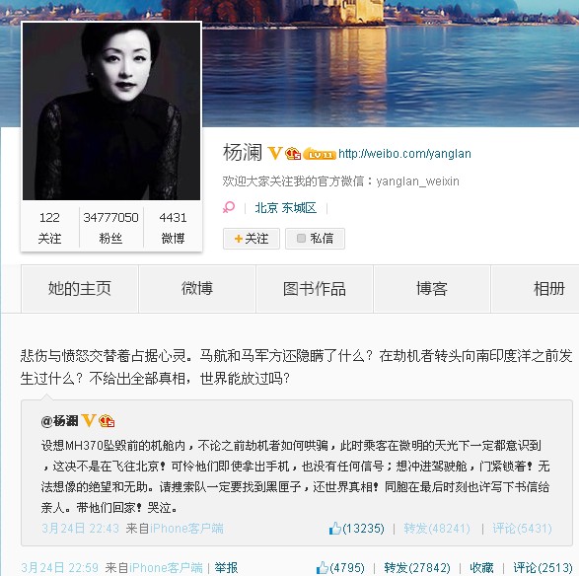This screenshot has height=576, width=579.
Task: Go to the 博客 tab
Action: 432,289
